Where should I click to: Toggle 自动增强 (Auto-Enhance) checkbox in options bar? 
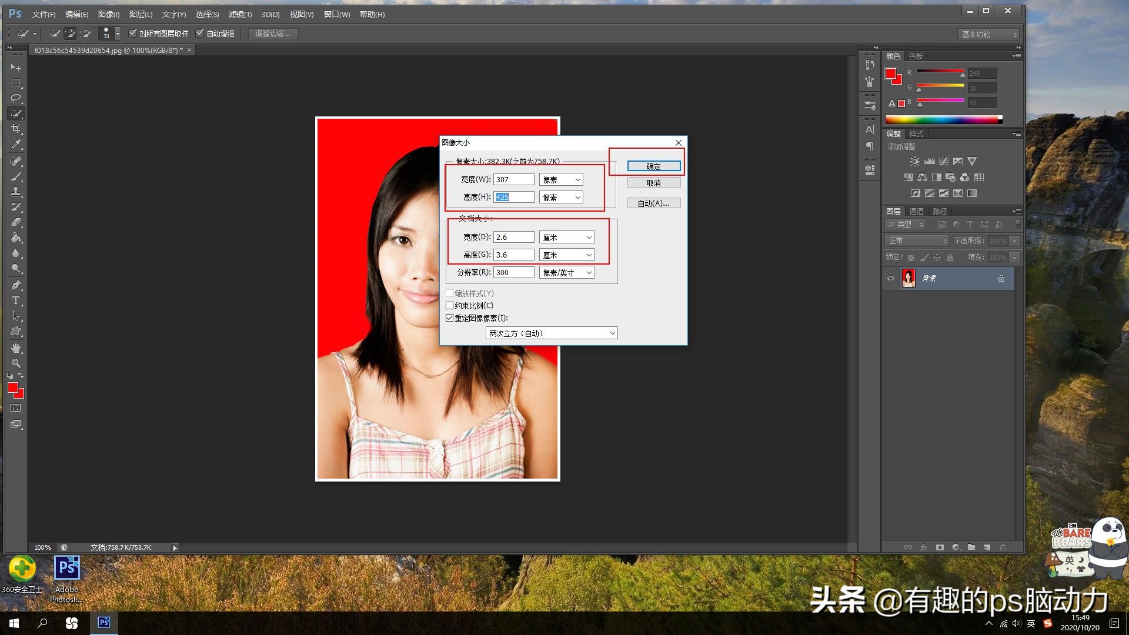[x=200, y=34]
